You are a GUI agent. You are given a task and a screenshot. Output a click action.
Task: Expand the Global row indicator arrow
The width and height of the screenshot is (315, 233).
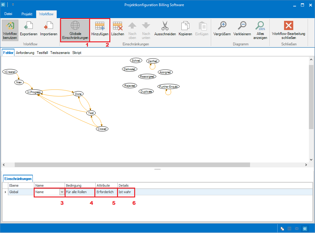(5, 192)
